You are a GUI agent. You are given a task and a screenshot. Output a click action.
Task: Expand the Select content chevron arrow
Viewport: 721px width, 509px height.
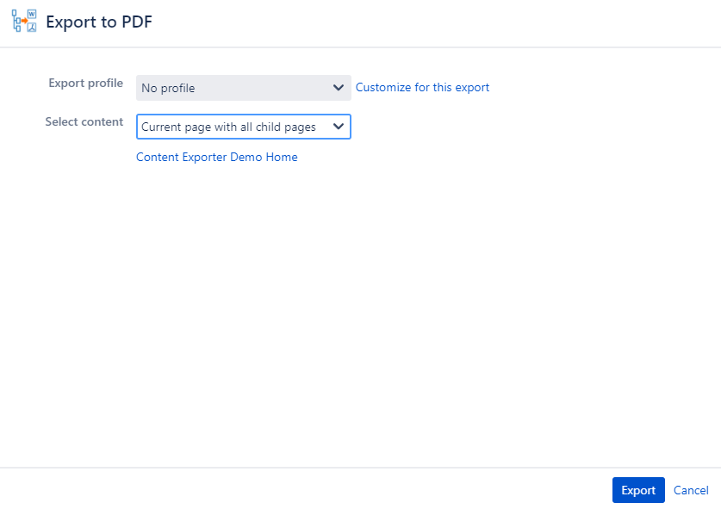click(x=339, y=126)
